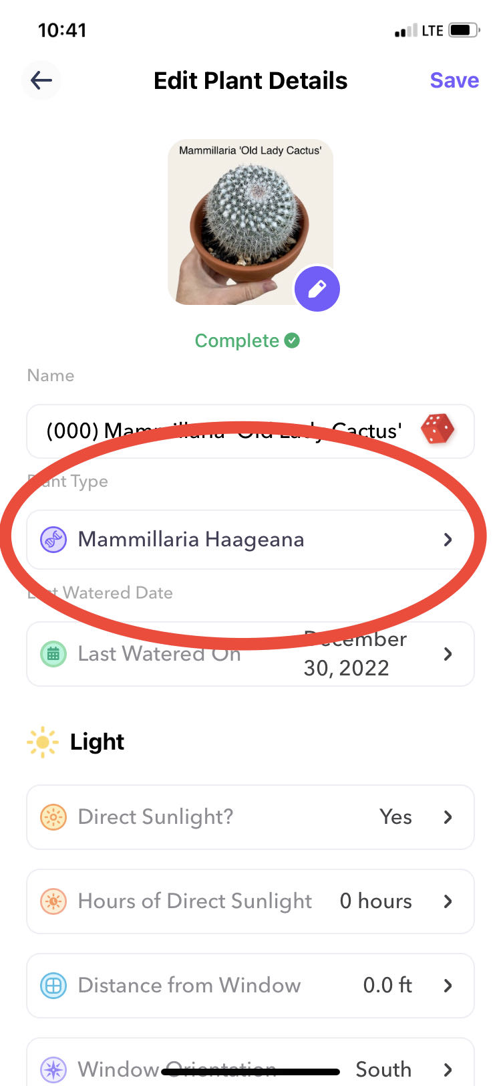Expand the Hours of Direct Sunlight chevron
Viewport: 501px width, 1086px height.
click(448, 901)
